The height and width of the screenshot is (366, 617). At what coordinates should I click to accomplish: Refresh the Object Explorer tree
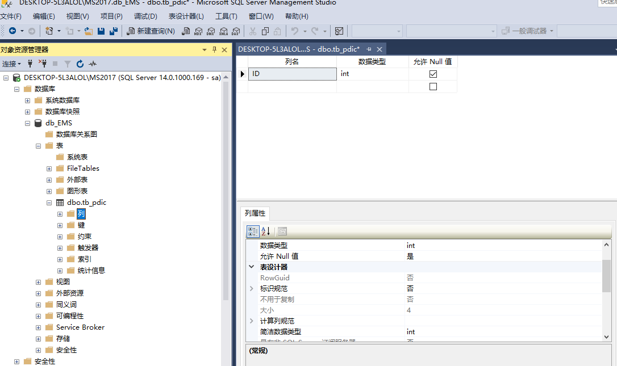[x=80, y=64]
